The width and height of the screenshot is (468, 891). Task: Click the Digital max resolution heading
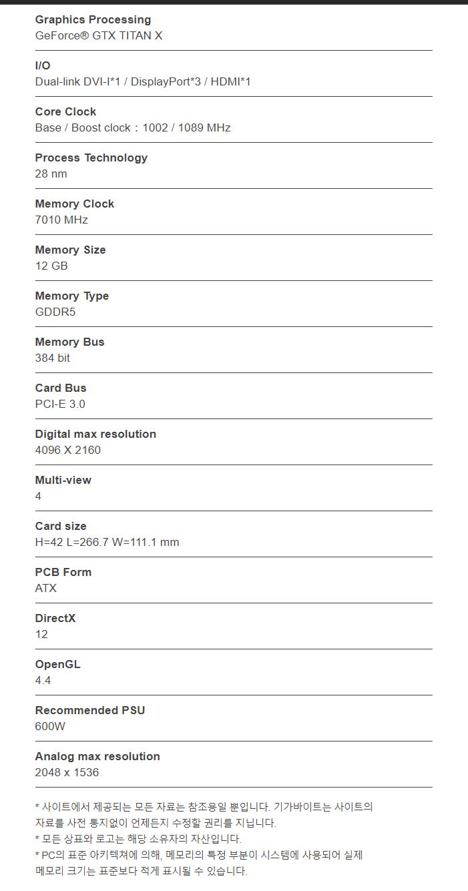click(95, 434)
